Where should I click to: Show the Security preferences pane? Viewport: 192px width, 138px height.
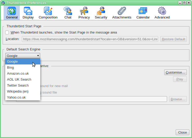(x=101, y=13)
